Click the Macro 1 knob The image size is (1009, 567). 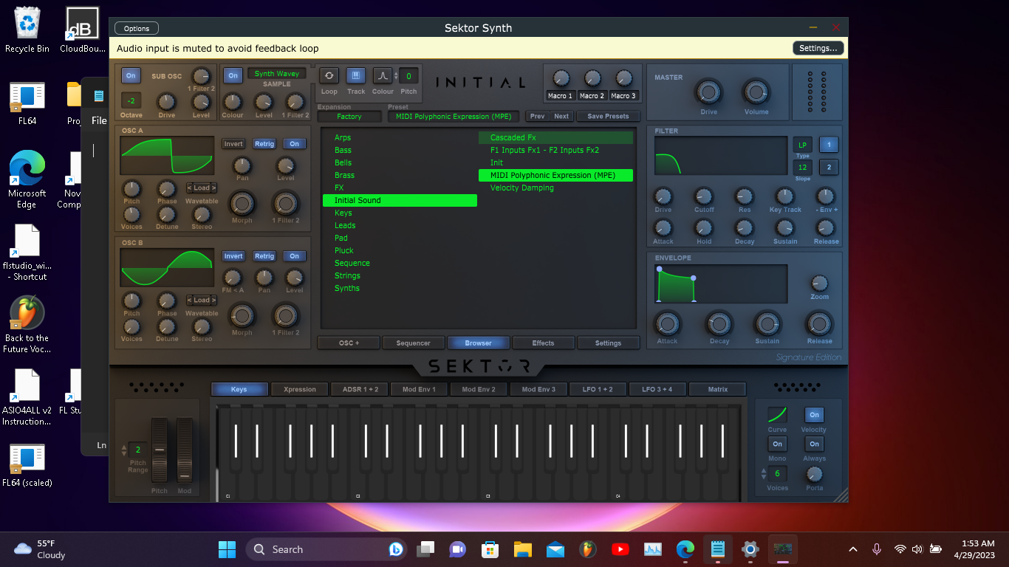pos(561,78)
